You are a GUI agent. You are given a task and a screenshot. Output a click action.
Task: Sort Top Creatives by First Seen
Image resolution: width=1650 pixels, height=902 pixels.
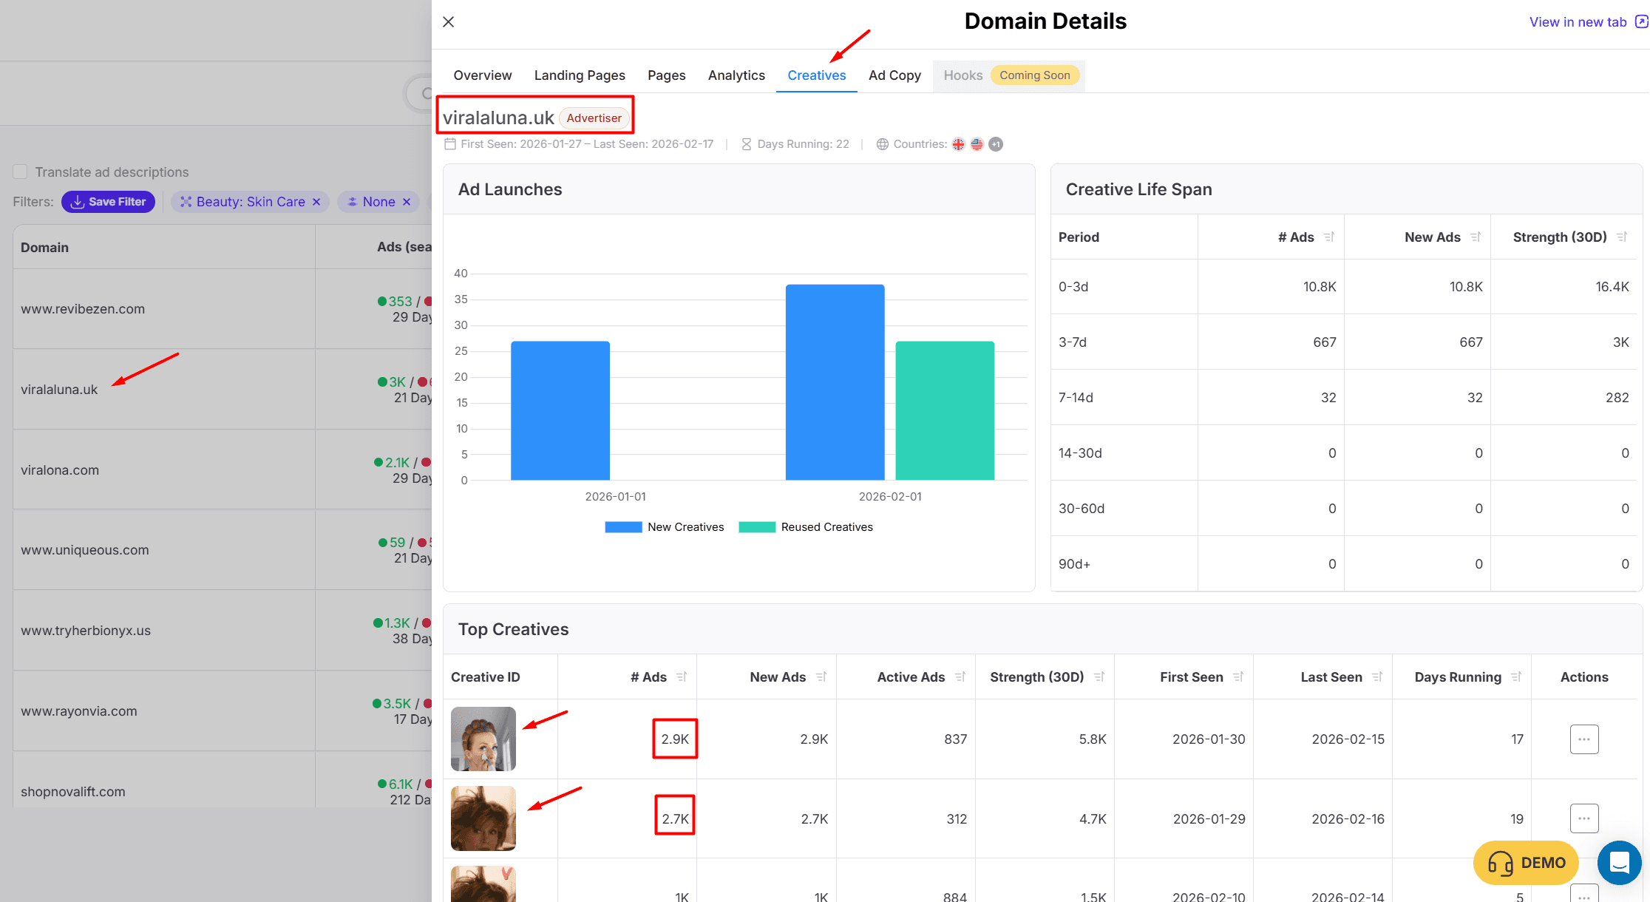click(1238, 677)
